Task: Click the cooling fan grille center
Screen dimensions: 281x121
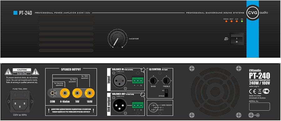Action: pos(215,92)
